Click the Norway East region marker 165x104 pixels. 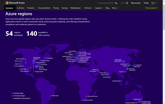(x=78, y=52)
